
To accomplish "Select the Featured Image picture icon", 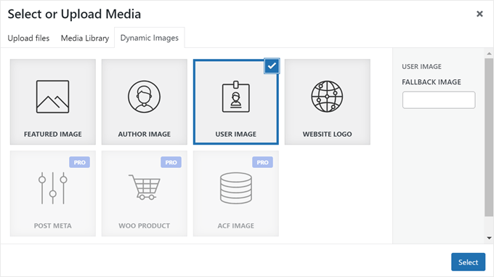I will click(x=52, y=97).
